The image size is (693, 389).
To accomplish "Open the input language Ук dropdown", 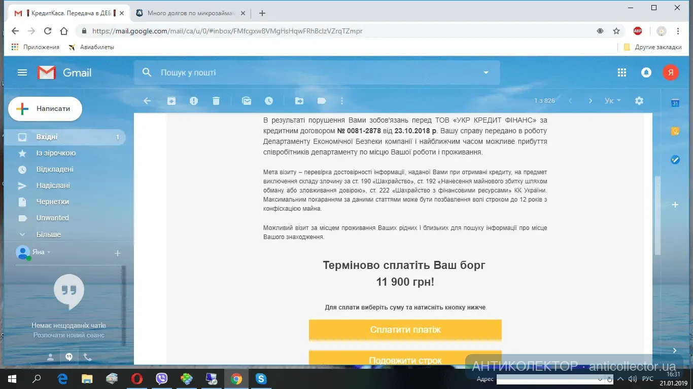I will click(612, 101).
